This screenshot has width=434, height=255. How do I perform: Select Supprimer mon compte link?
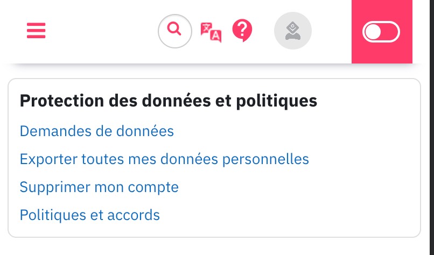[99, 187]
